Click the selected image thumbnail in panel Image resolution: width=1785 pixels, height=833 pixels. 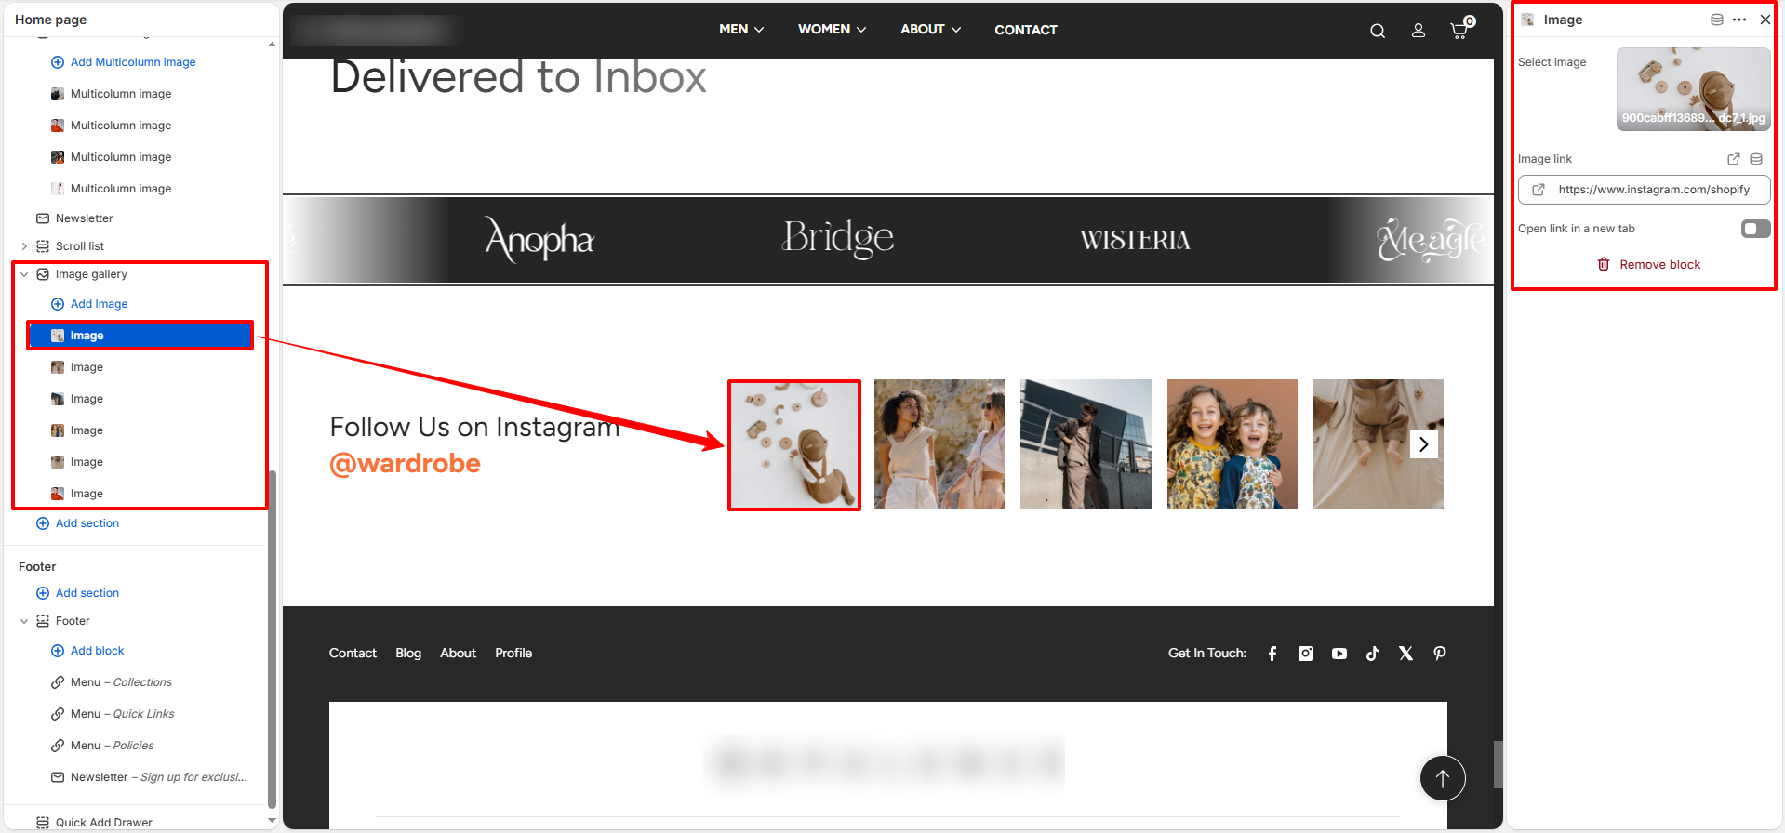(x=1693, y=89)
